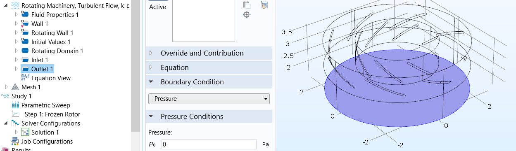This screenshot has height=151, width=516.
Task: Select the Parametric Sweep icon
Action: (15, 105)
